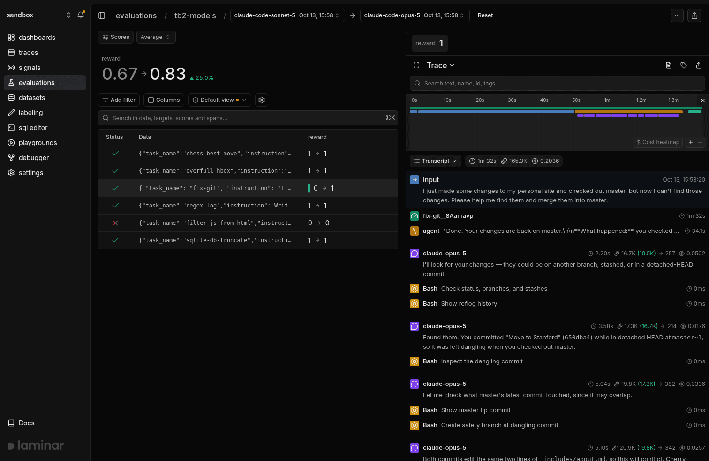
Task: Open the Trace view dropdown
Action: (440, 65)
